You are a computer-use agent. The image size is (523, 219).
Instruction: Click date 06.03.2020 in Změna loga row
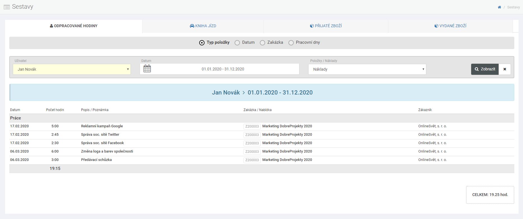coord(19,151)
